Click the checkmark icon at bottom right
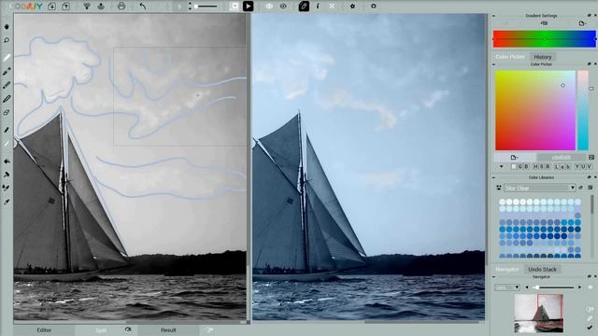The height and width of the screenshot is (336, 598). 590,327
